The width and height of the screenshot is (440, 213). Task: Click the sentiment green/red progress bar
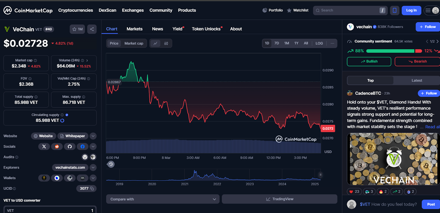click(x=394, y=51)
